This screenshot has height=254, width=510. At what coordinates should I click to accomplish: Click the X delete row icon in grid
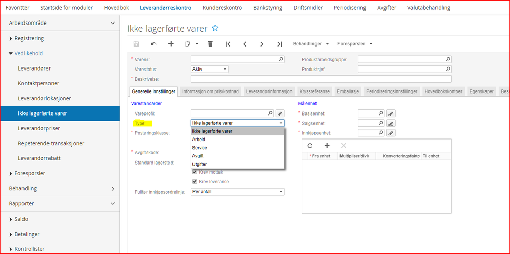tap(344, 146)
